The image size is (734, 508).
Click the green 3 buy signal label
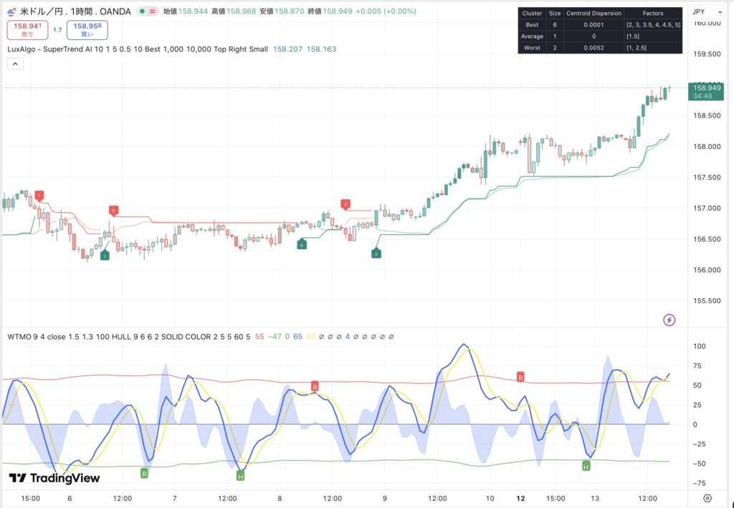point(375,252)
